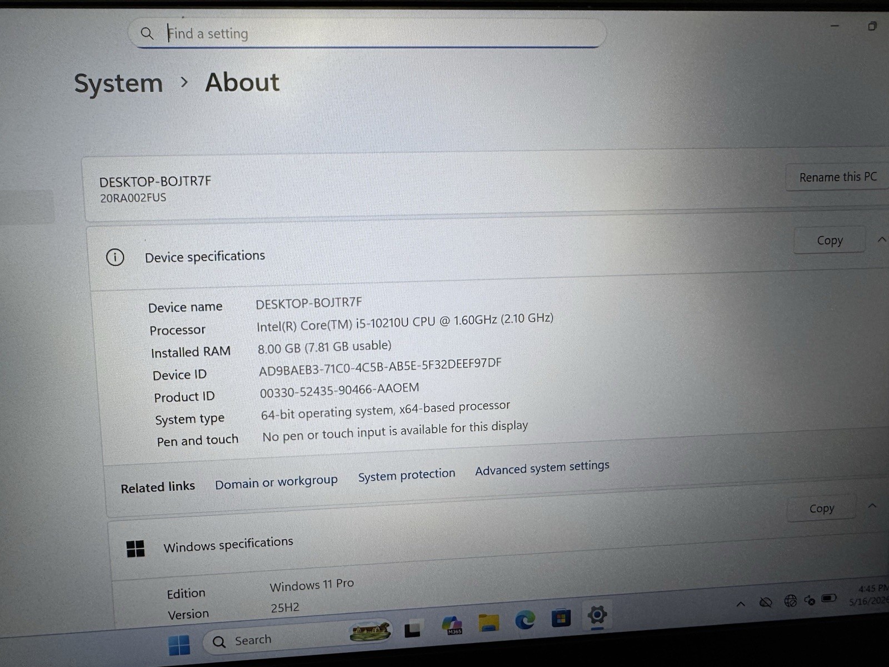The height and width of the screenshot is (667, 889).
Task: Click the muted volume tray icon
Action: pos(810,600)
